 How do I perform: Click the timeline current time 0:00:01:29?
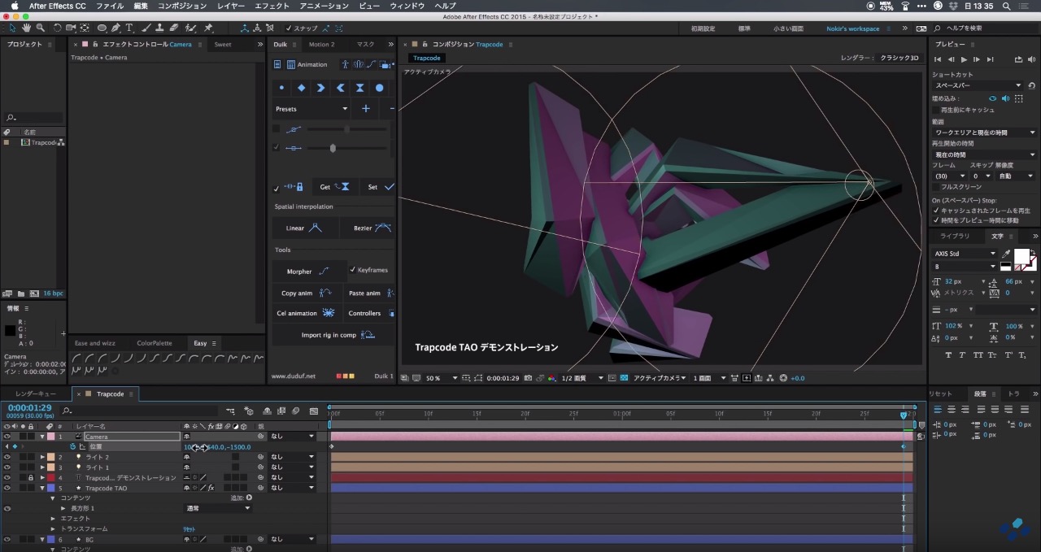click(30, 407)
